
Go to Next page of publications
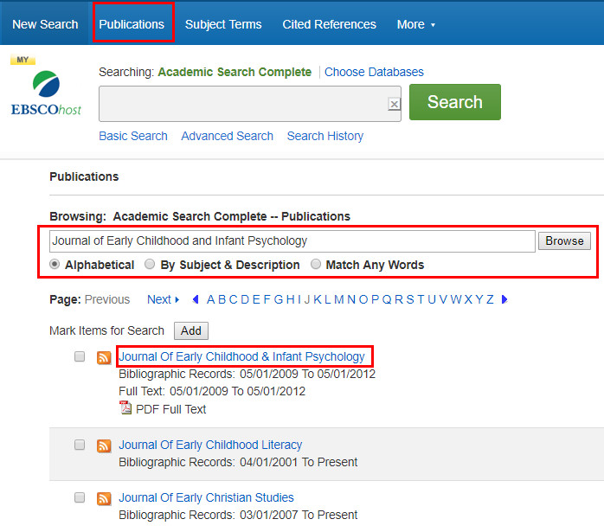[x=164, y=299]
